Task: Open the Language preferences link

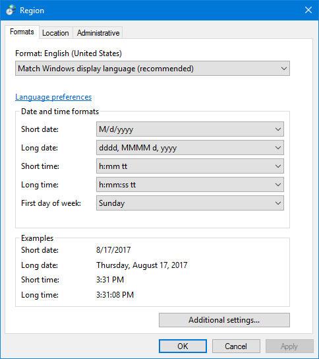Action: (x=53, y=97)
